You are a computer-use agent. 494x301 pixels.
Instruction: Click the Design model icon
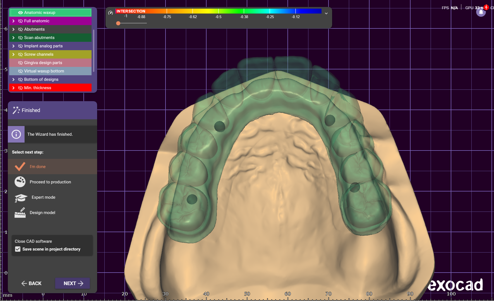[x=20, y=213]
